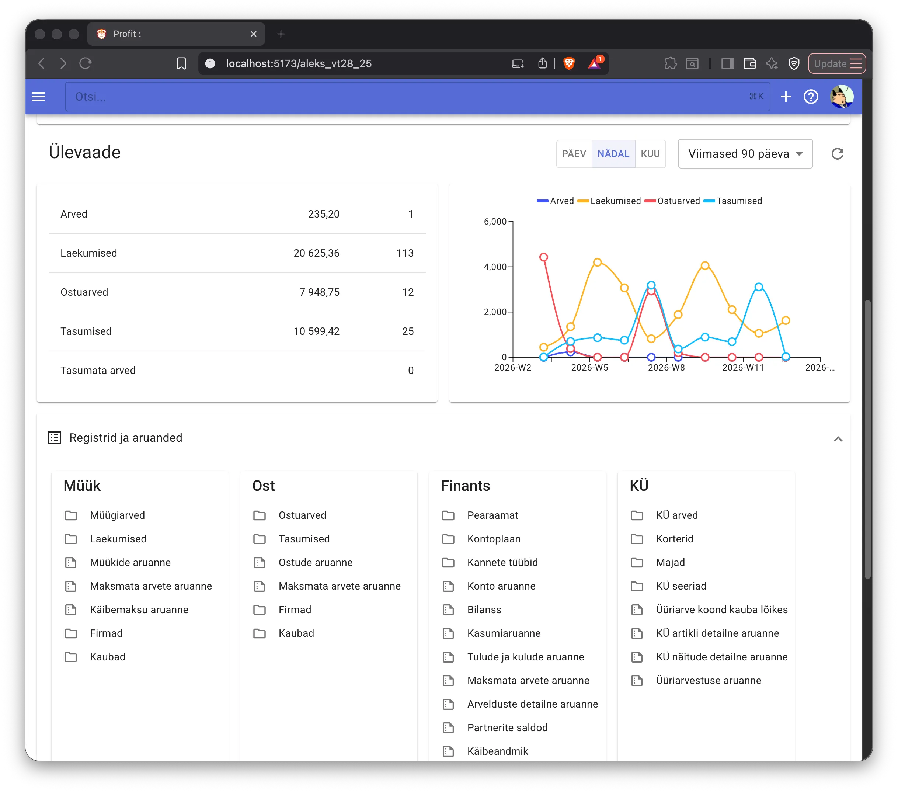Screen dimensions: 898x792
Task: Open Partnerite saldod report
Action: 508,728
